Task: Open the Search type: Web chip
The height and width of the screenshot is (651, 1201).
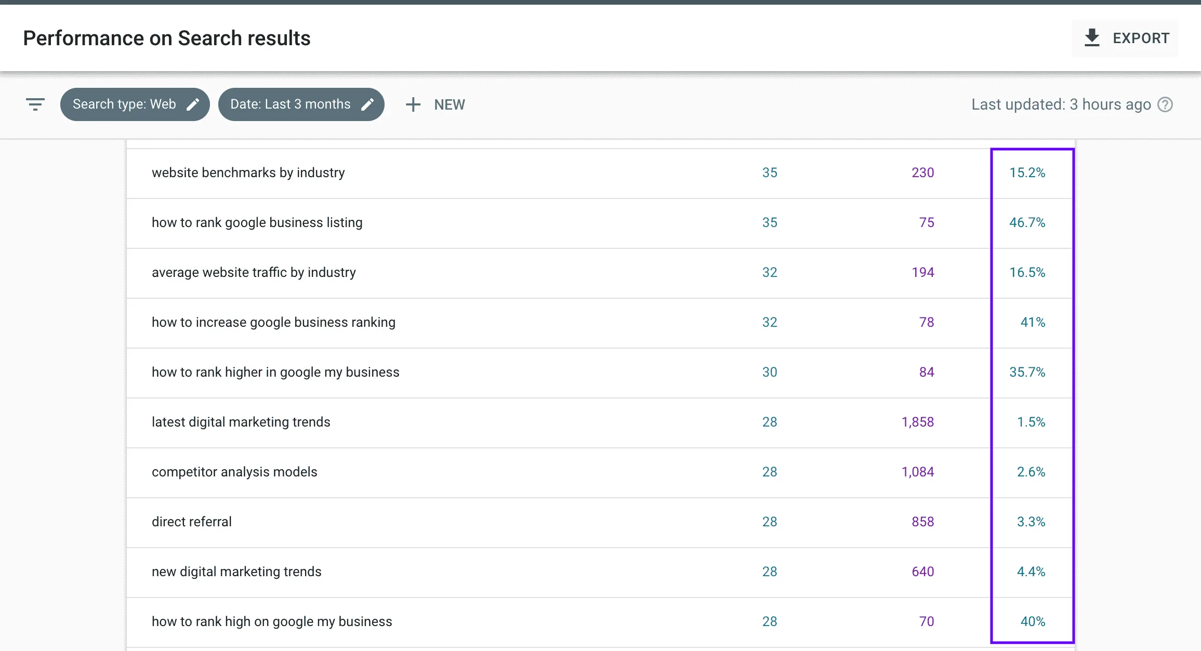Action: [x=135, y=104]
